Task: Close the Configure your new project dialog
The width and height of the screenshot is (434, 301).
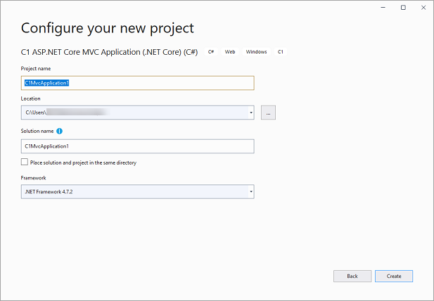Action: pyautogui.click(x=423, y=8)
